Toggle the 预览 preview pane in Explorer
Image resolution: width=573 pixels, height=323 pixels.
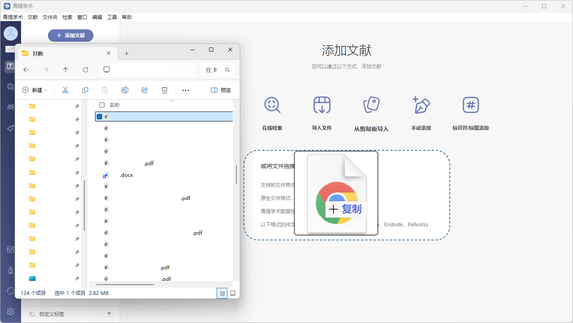click(221, 90)
